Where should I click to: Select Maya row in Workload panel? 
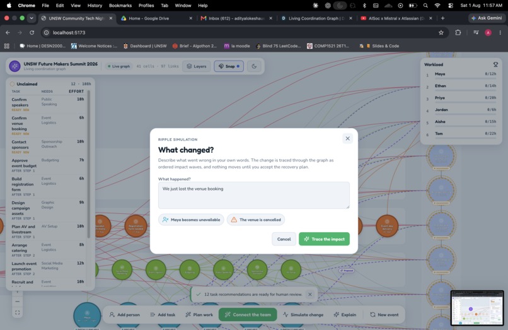pos(461,75)
